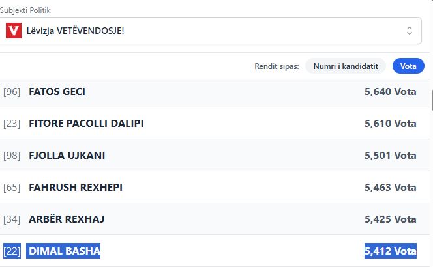Click Fahrush Rexhepi candidate name

pos(76,188)
